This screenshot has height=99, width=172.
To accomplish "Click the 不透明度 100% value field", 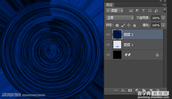I will (x=156, y=18).
